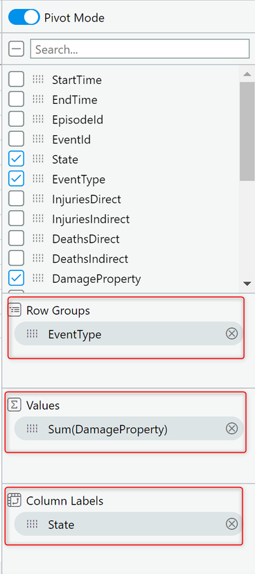Click the Row Groups list icon
Image resolution: width=255 pixels, height=574 pixels.
(x=15, y=310)
